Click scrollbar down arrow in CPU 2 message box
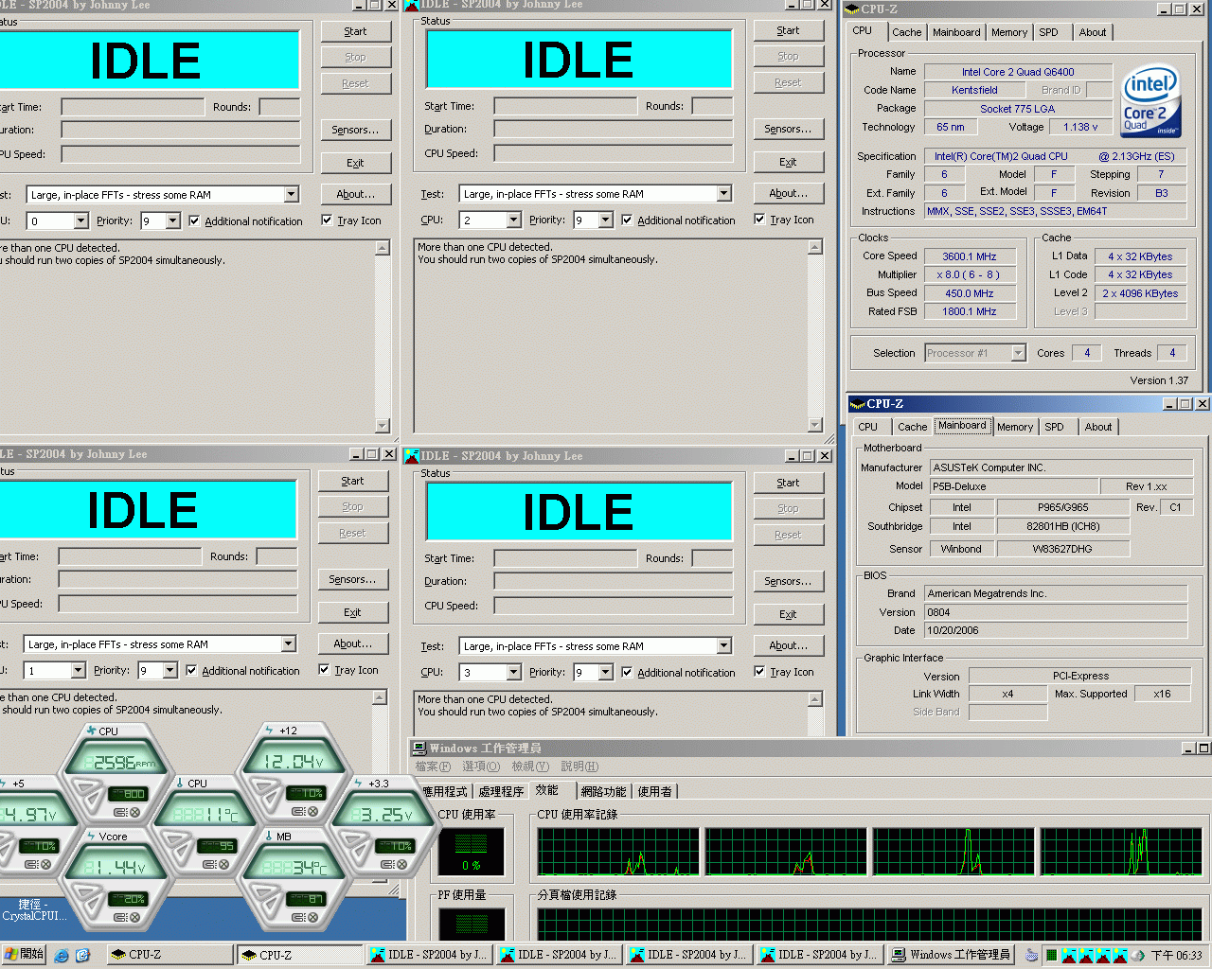This screenshot has height=969, width=1212. click(x=815, y=425)
